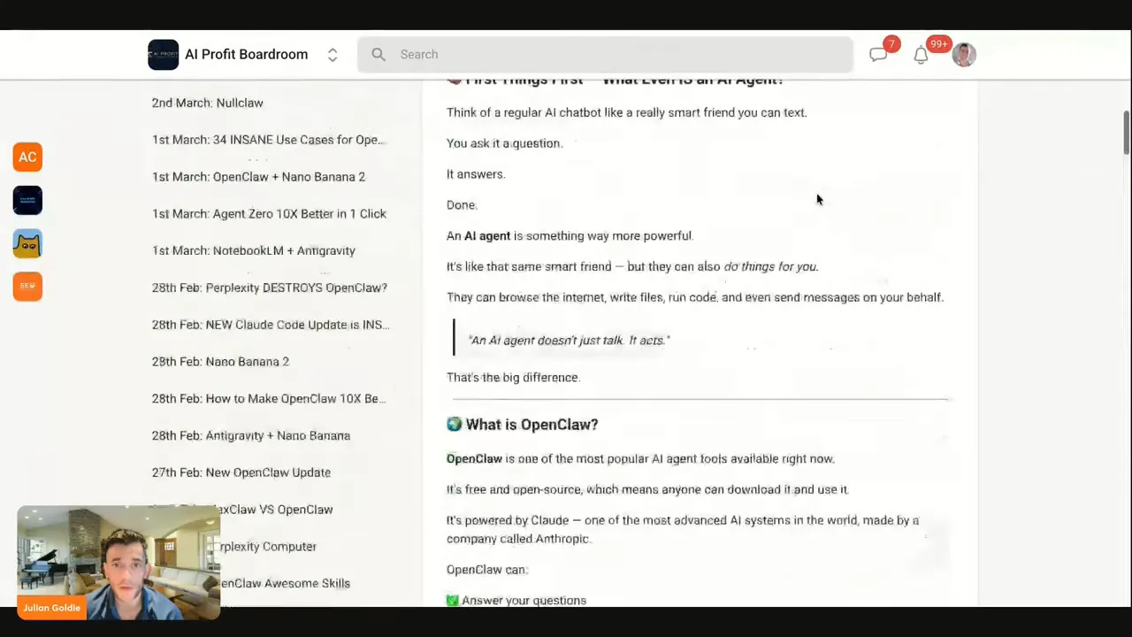The width and height of the screenshot is (1132, 637).
Task: Click the Julian Goldie webcam video thumbnail
Action: [119, 563]
